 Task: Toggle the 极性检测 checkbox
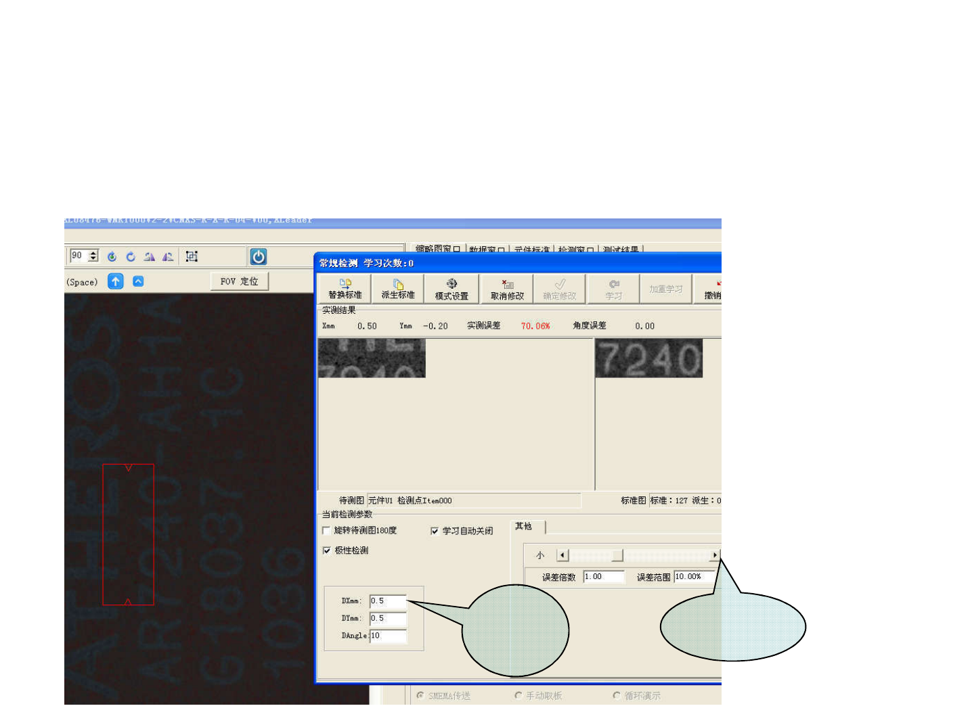(327, 550)
